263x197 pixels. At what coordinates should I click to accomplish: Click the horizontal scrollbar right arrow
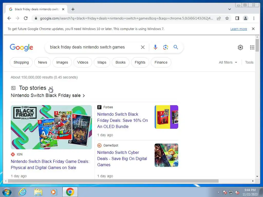tap(253, 181)
